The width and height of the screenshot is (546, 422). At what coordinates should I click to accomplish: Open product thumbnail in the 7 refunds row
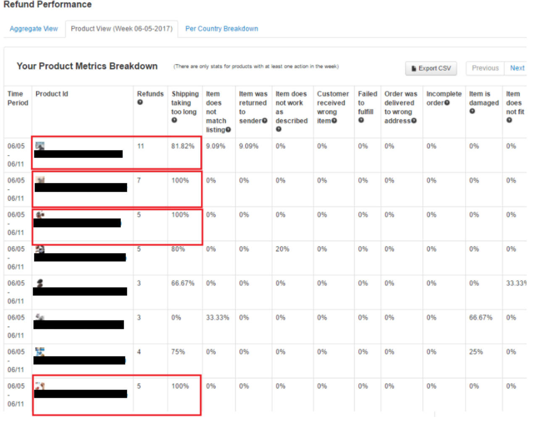(x=40, y=180)
